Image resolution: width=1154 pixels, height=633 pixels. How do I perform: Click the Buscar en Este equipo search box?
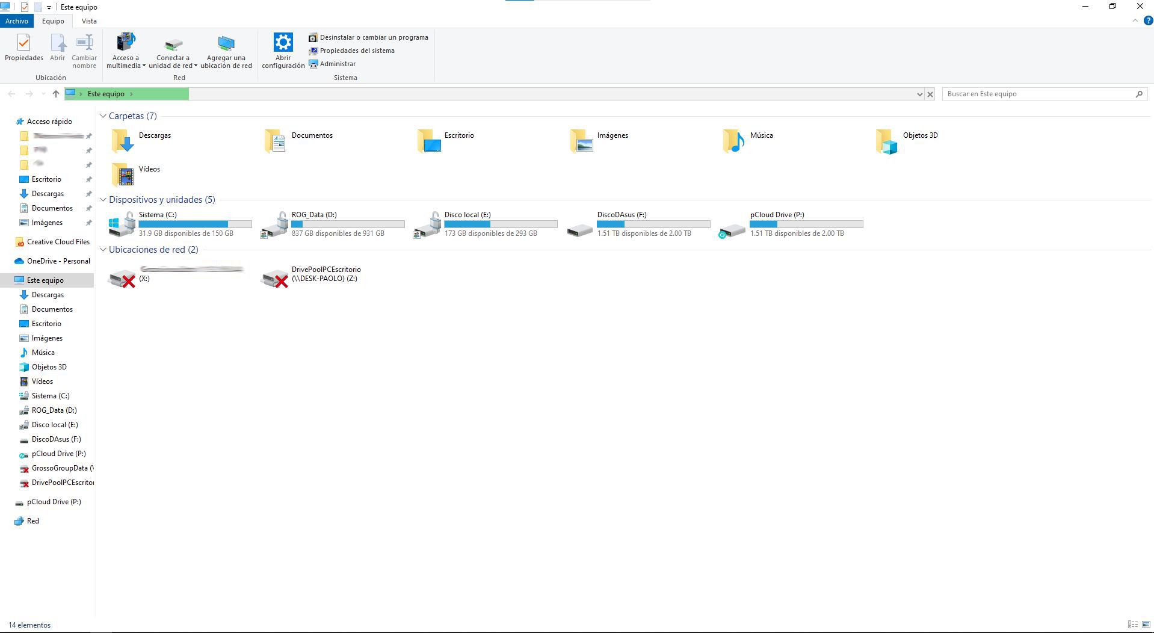[1038, 94]
